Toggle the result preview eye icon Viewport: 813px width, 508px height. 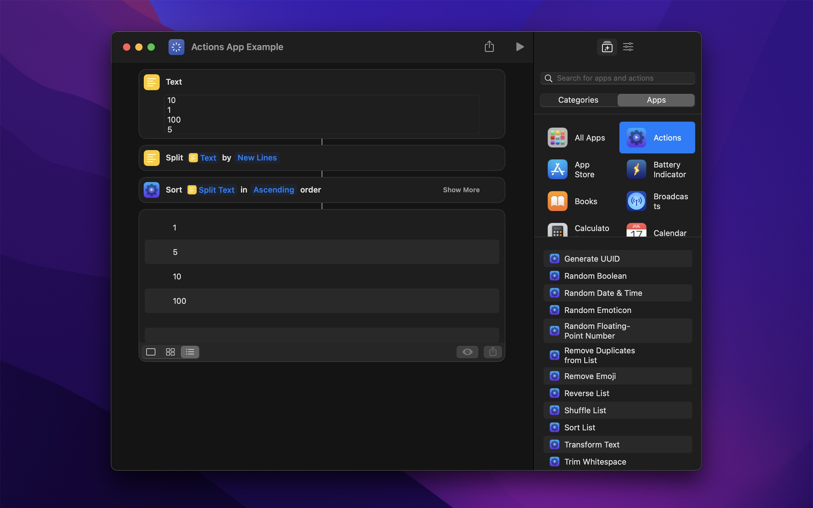coord(467,352)
